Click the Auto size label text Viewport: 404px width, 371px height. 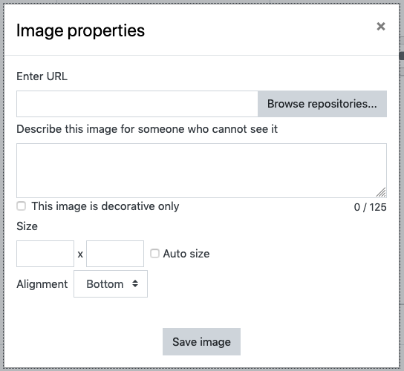(x=186, y=254)
